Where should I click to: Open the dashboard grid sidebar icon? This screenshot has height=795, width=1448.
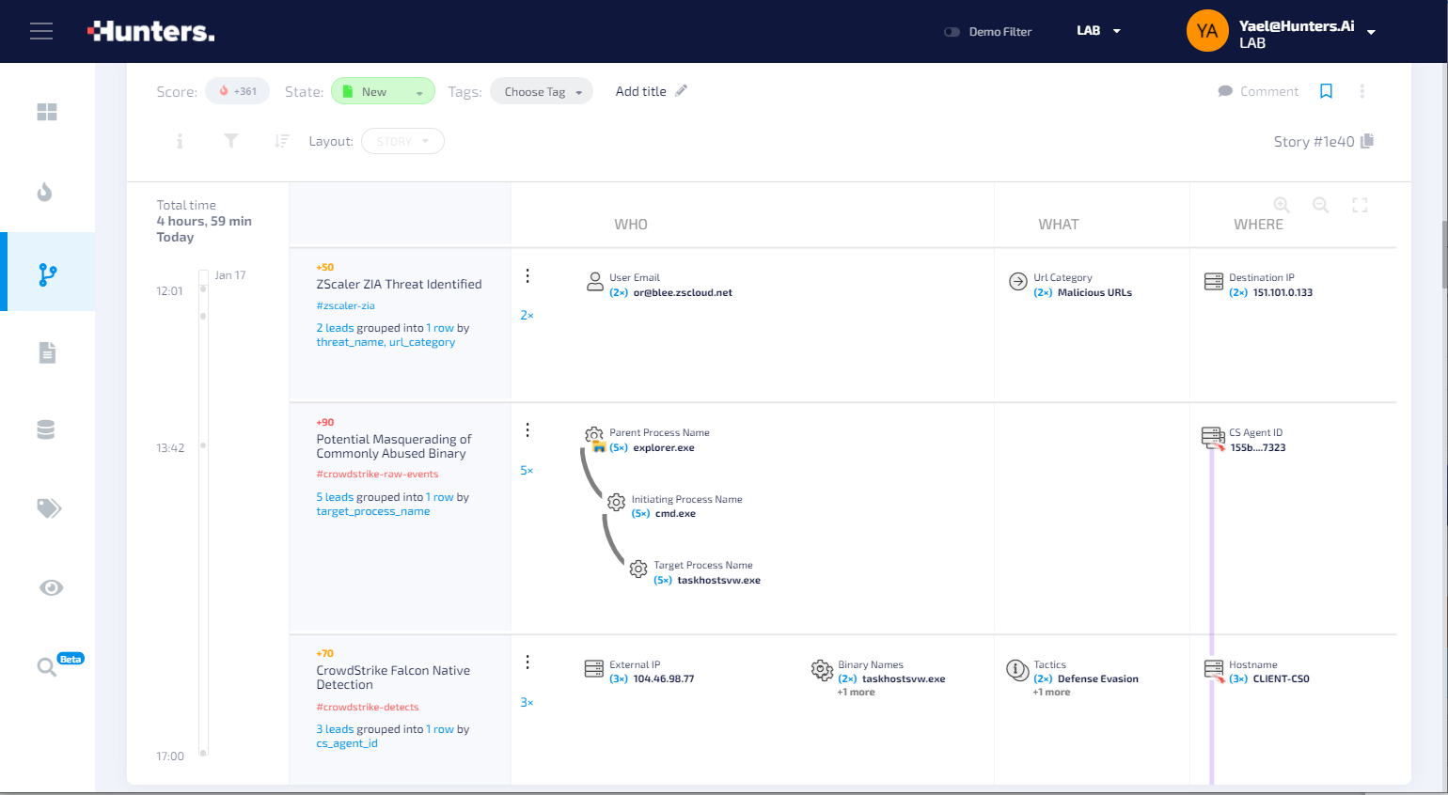click(47, 112)
